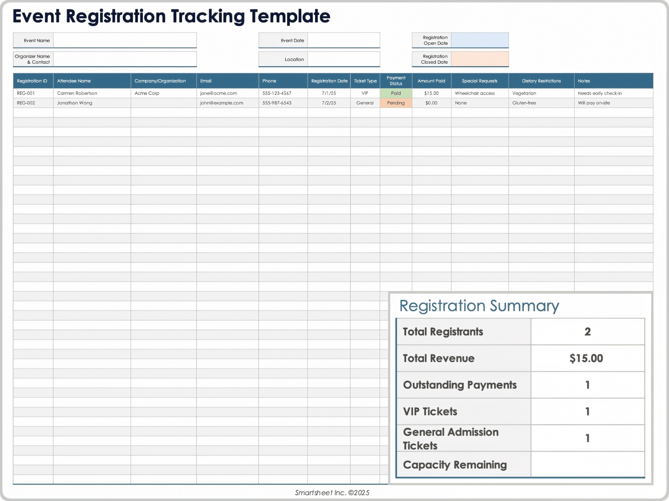Select the $15.00 Amount Paid cell
This screenshot has height=501, width=669.
tap(431, 93)
